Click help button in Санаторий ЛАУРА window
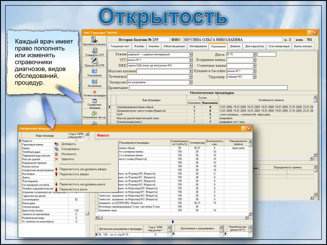This screenshot has height=245, width=327. 309,33
